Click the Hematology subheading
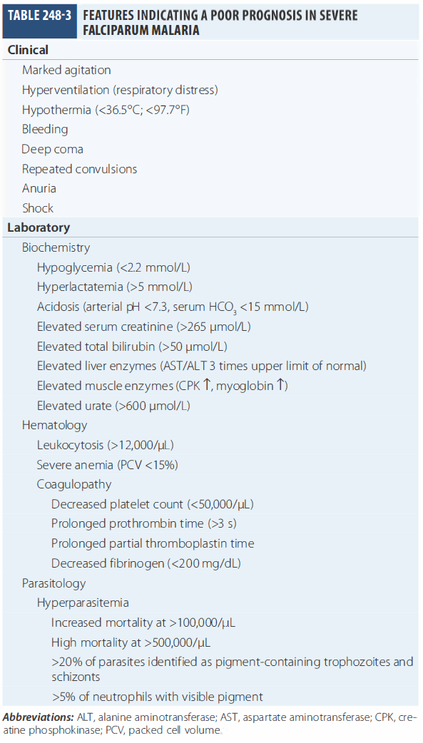 (54, 426)
